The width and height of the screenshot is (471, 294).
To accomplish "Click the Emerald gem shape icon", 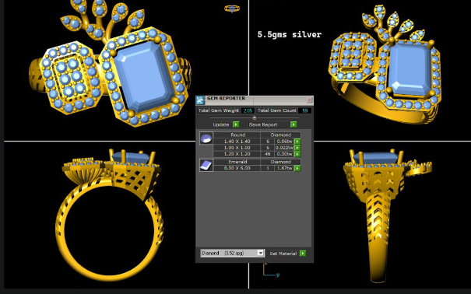I will tap(206, 166).
